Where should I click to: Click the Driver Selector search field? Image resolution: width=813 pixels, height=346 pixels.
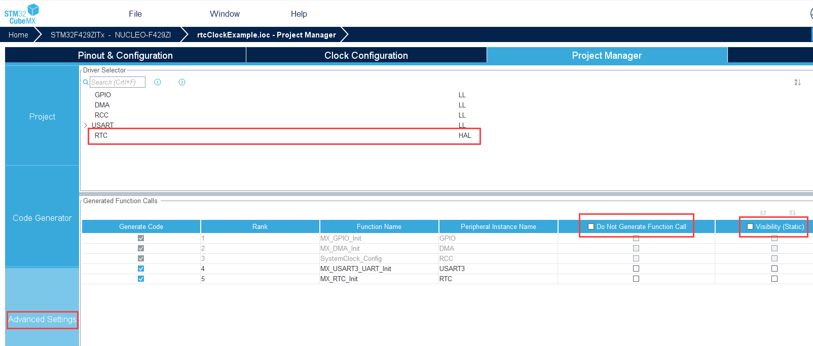[118, 82]
